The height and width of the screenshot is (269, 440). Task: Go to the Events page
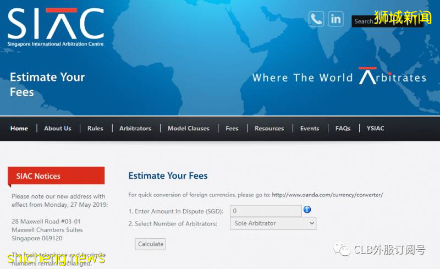tap(310, 128)
